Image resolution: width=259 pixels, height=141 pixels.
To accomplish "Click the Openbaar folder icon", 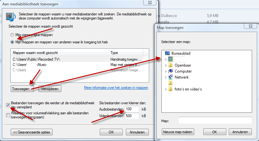I will click(171, 65).
